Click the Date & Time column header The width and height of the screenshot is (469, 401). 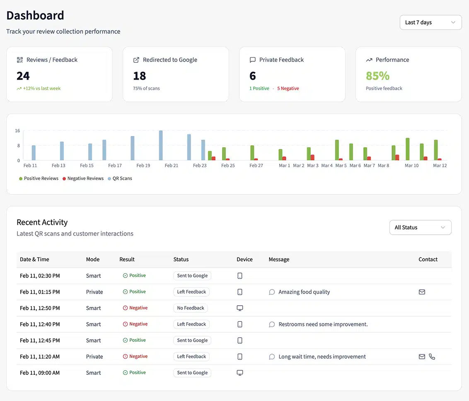click(x=34, y=260)
